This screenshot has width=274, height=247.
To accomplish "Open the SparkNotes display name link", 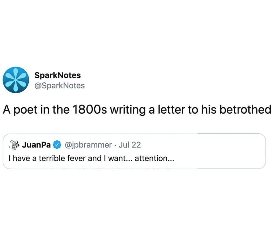I will click(57, 75).
